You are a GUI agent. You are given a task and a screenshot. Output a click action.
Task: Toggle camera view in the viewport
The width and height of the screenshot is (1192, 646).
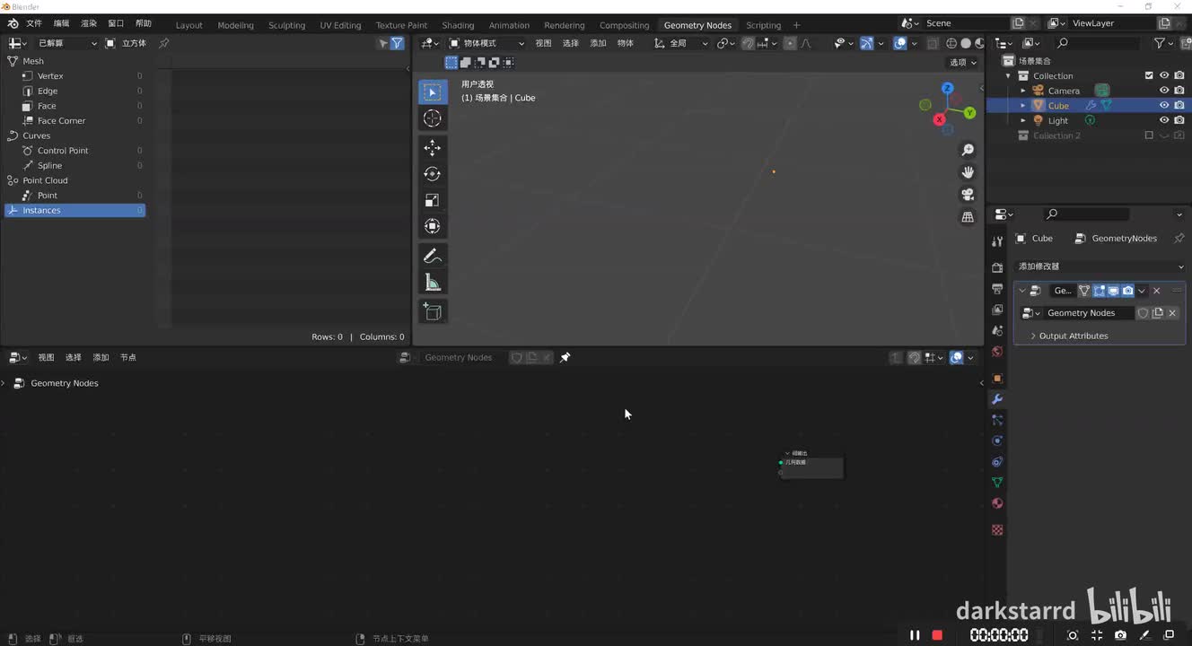968,194
